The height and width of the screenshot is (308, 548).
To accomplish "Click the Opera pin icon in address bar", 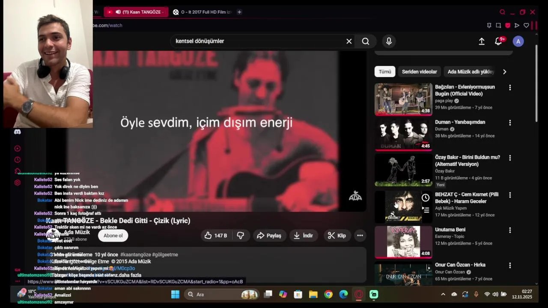I will [489, 25].
